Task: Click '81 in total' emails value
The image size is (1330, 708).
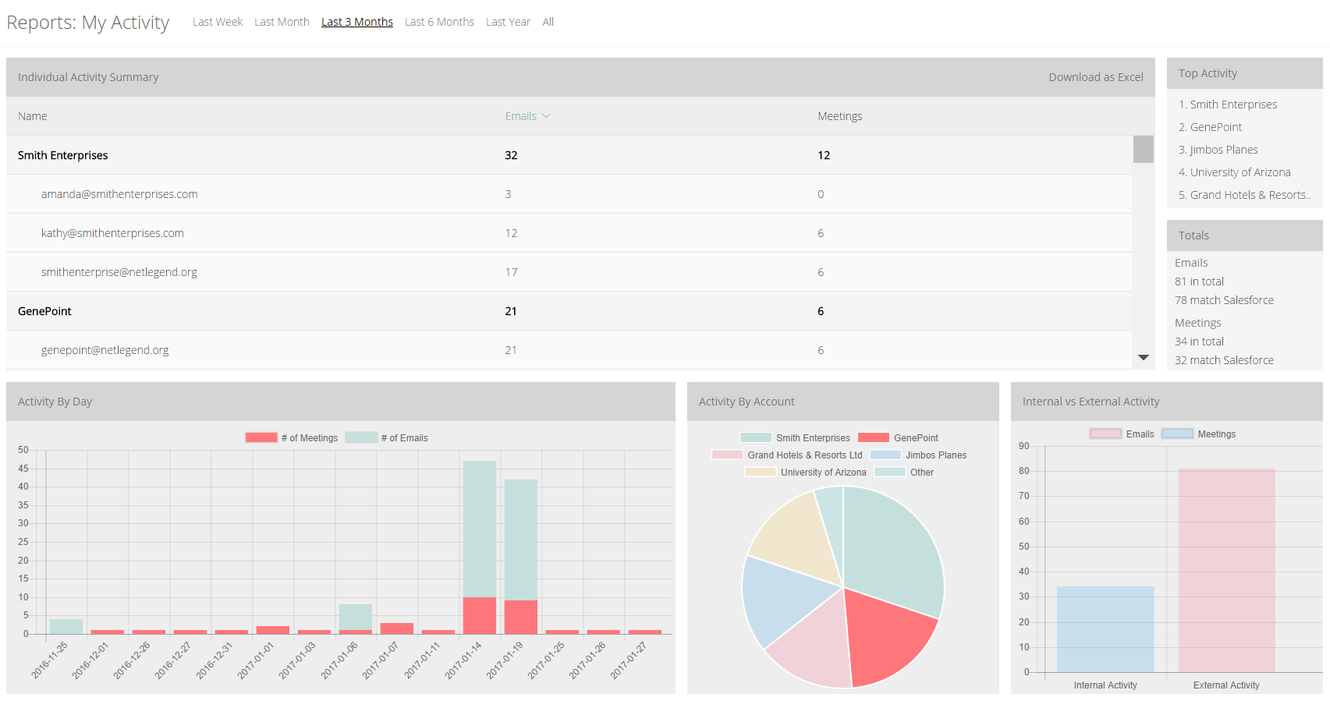Action: click(1199, 281)
